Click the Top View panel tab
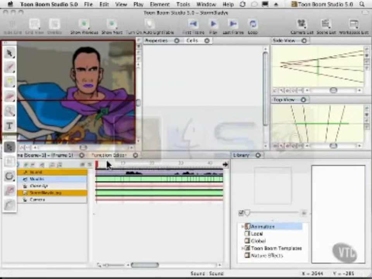Screen dimensions: 372x279 (284, 100)
